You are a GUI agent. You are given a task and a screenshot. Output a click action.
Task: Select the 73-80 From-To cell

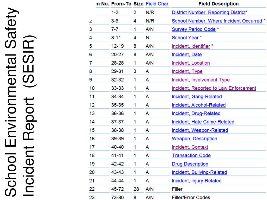[117, 198]
